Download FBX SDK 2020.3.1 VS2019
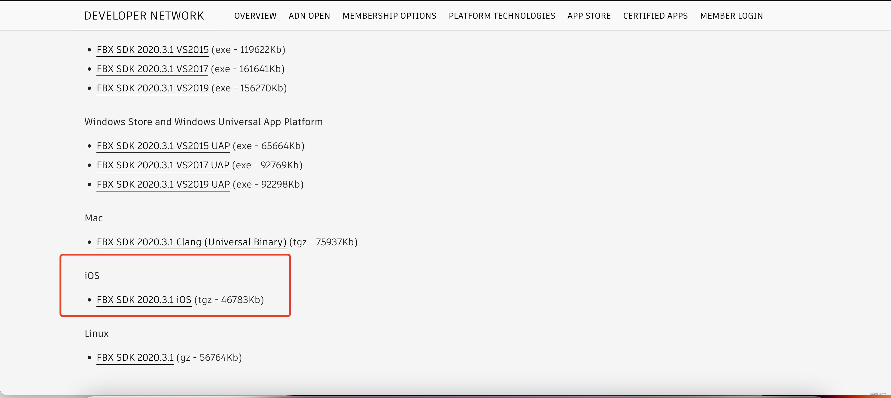Viewport: 891px width, 398px height. tap(153, 88)
